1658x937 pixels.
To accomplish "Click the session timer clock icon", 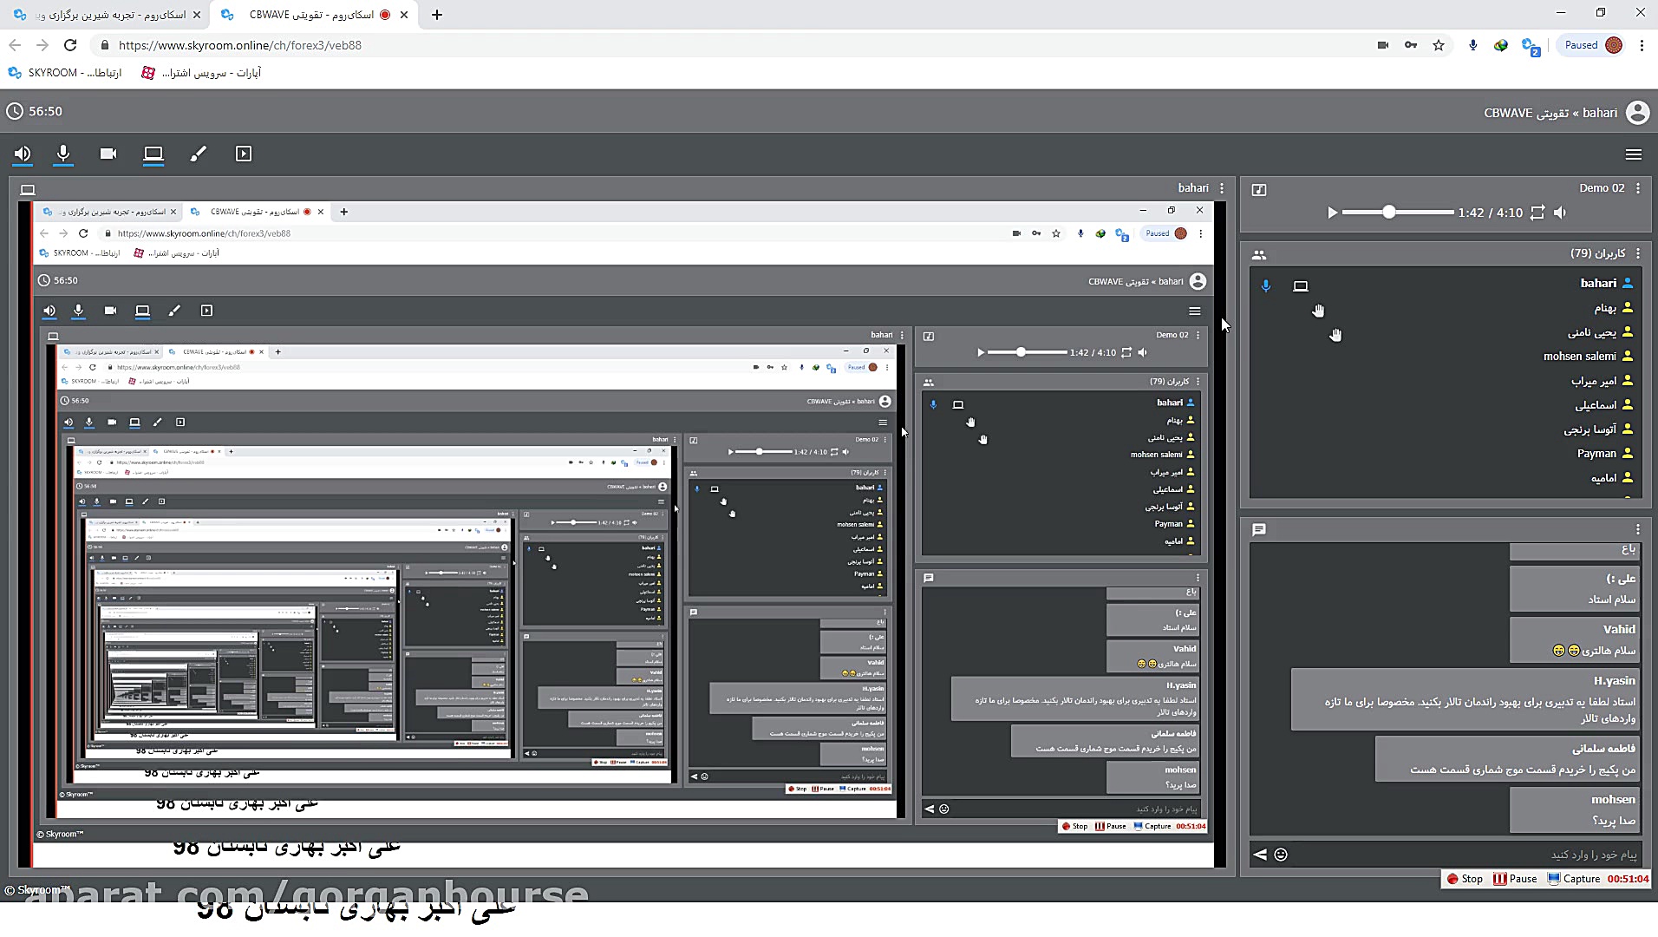I will [x=15, y=111].
